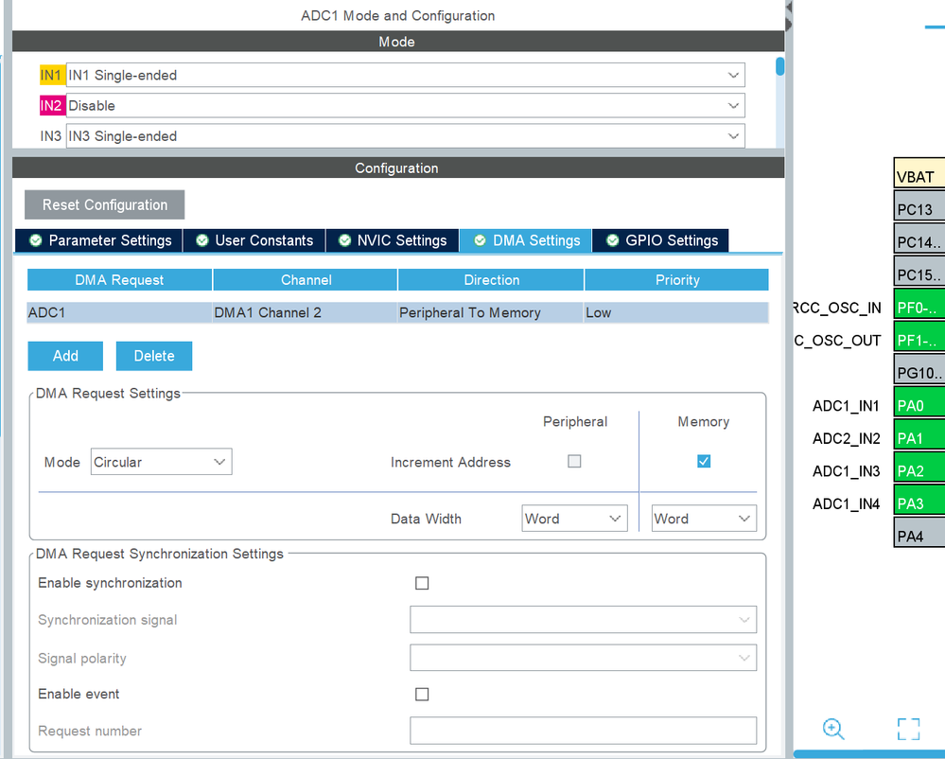Toggle Peripheral increment address checkbox

574,461
